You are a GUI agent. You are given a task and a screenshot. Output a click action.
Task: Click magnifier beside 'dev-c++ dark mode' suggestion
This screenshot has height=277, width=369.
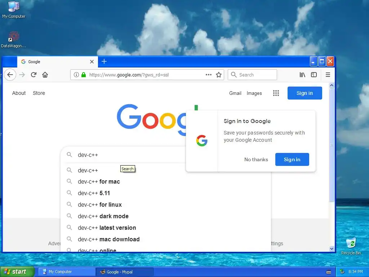coord(69,216)
